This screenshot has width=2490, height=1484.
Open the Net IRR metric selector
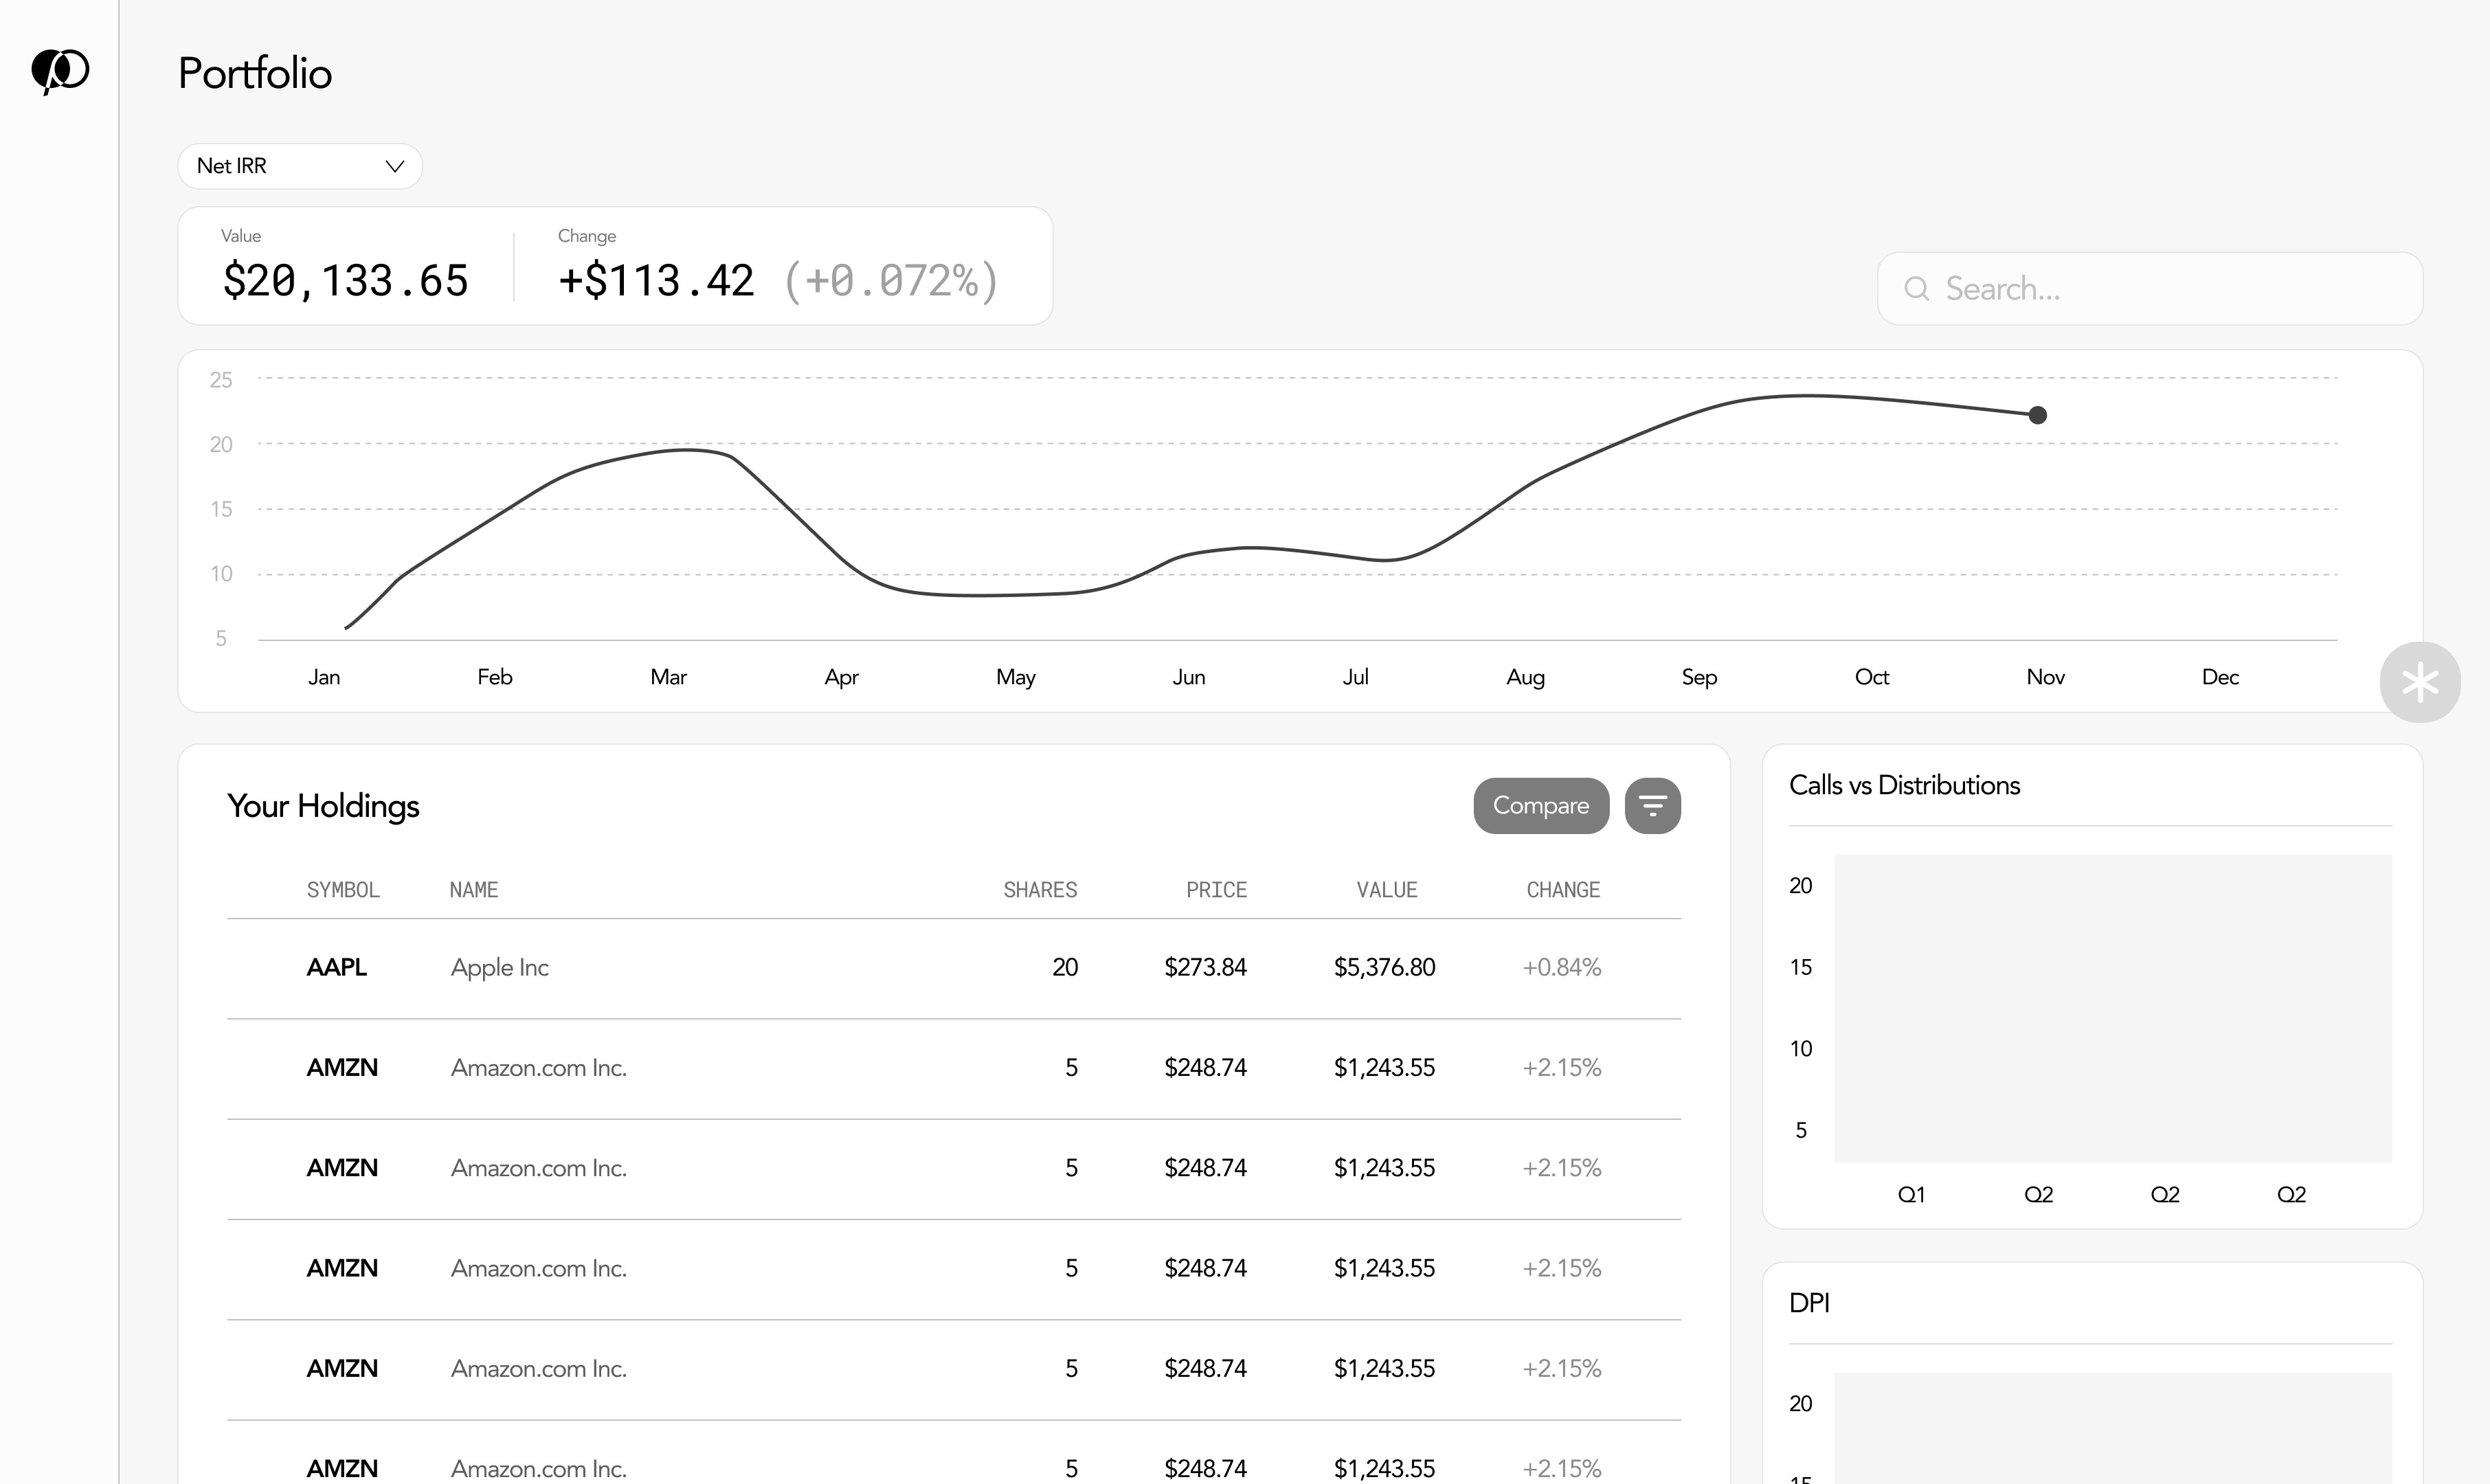point(299,166)
